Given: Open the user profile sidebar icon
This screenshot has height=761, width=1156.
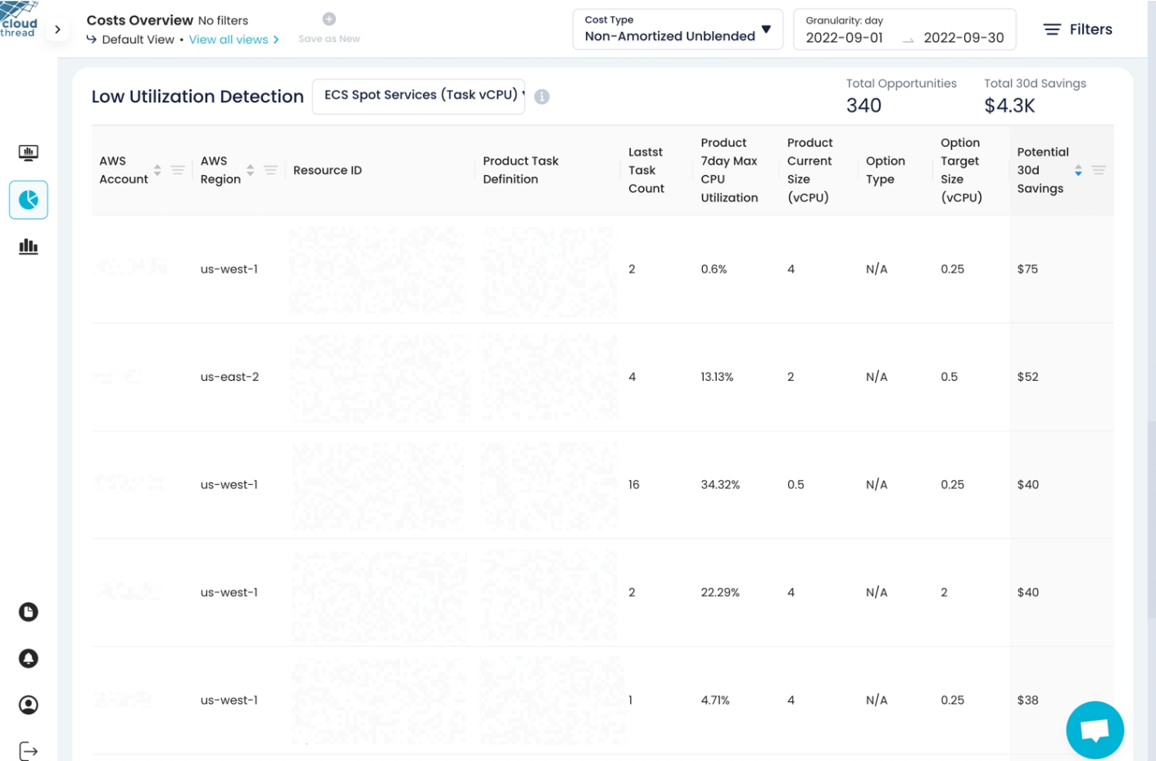Looking at the screenshot, I should click(x=28, y=705).
